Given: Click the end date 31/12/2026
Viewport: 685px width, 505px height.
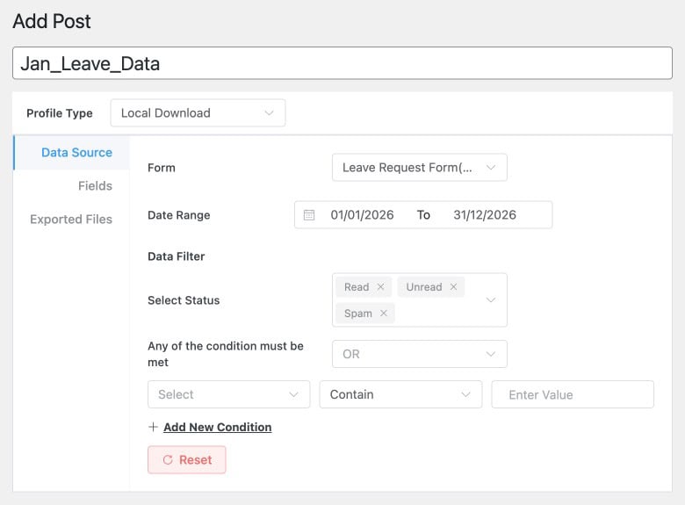Looking at the screenshot, I should click(x=485, y=215).
